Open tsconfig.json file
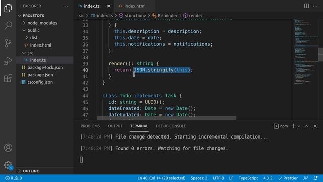 pyautogui.click(x=40, y=82)
